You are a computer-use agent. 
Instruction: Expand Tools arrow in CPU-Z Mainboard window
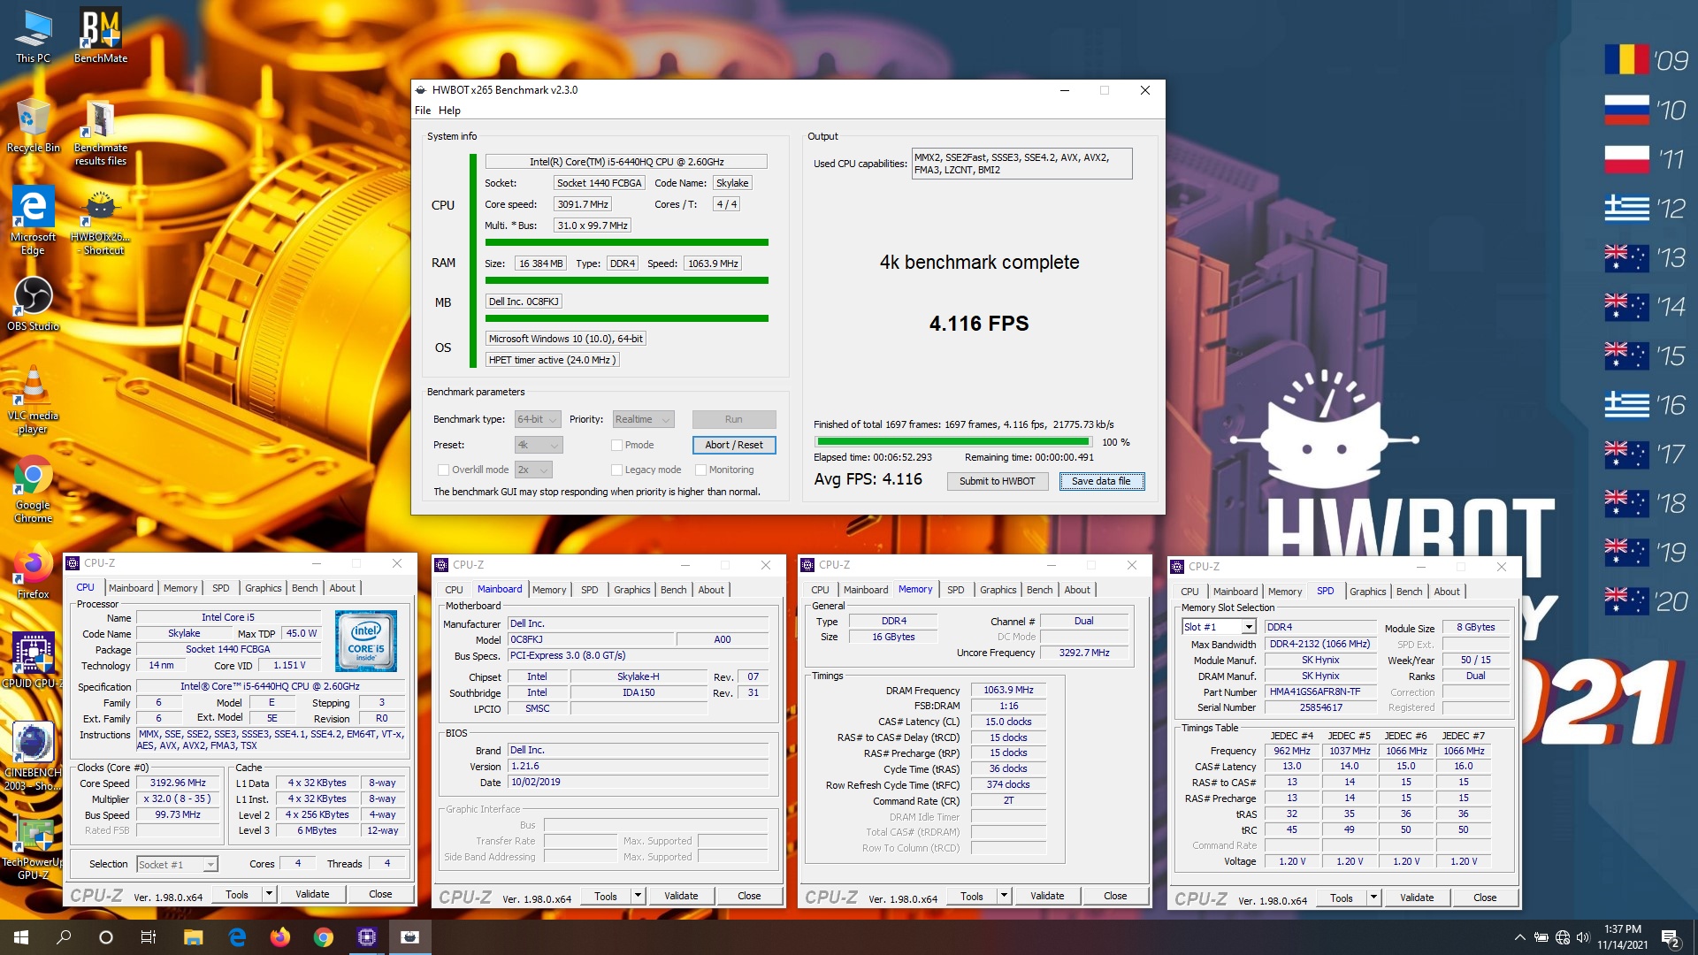(x=638, y=896)
